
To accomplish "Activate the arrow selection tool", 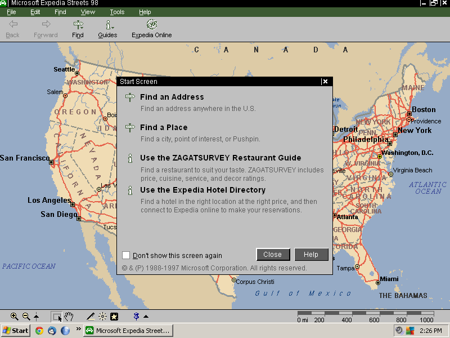I will (x=58, y=316).
